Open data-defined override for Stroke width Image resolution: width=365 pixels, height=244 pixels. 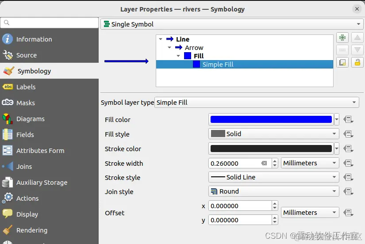click(348, 163)
